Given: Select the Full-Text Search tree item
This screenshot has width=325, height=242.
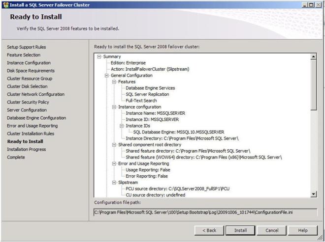Looking at the screenshot, I should coord(141,101).
